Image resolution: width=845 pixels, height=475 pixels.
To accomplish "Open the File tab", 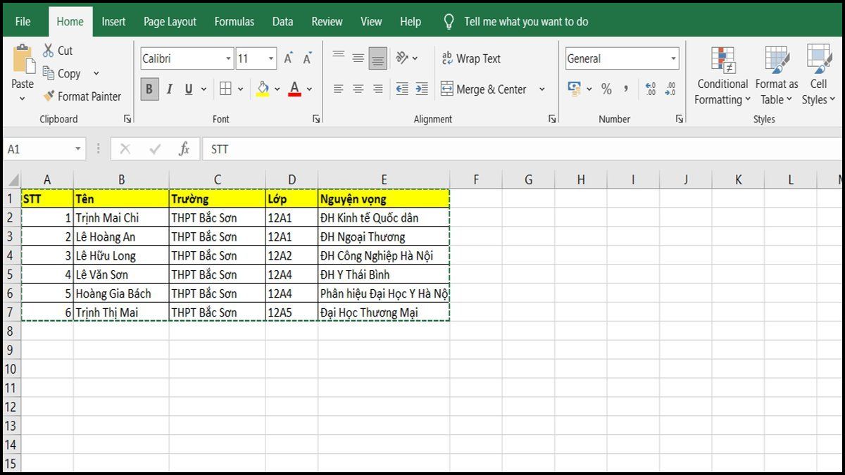I will [23, 21].
